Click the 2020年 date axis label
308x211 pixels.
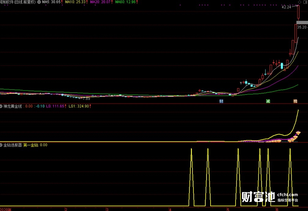click(x=6, y=209)
